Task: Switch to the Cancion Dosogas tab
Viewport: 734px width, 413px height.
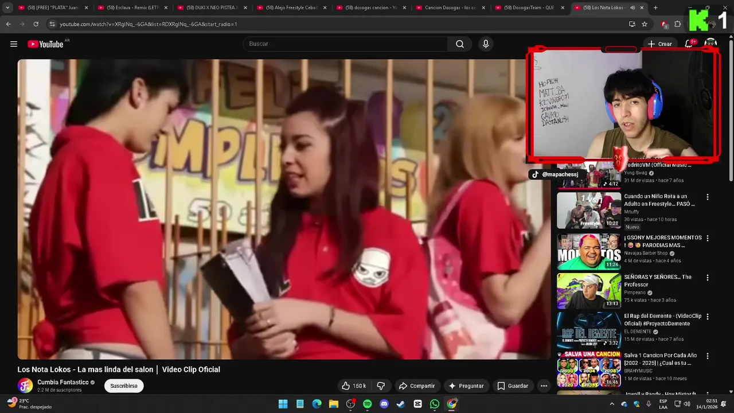Action: tap(451, 7)
